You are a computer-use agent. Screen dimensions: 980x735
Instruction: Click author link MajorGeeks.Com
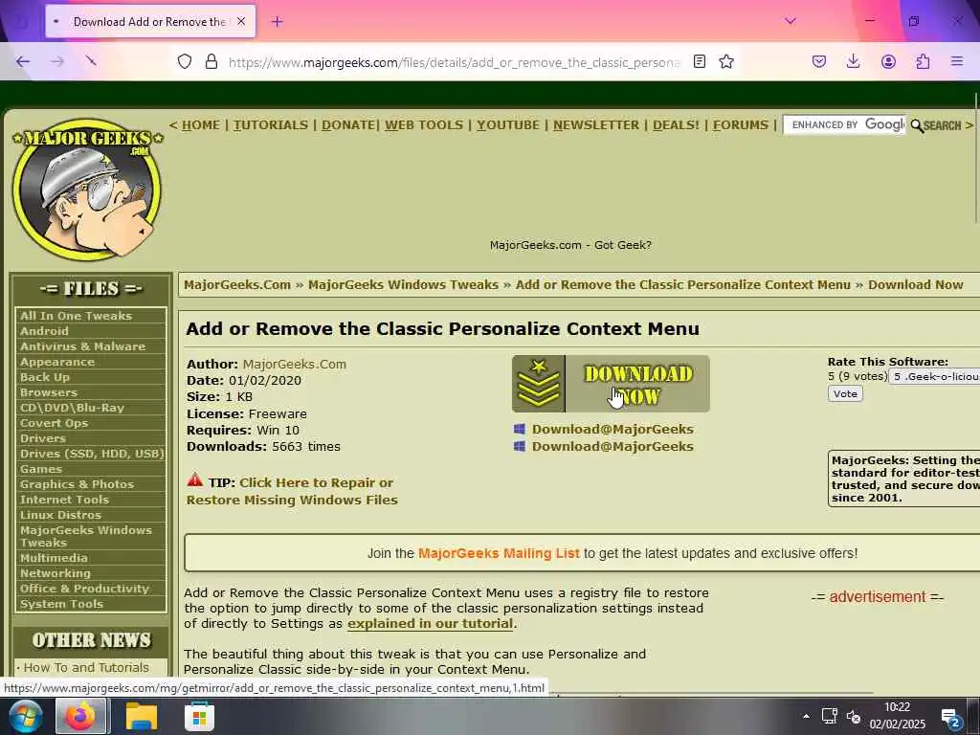pos(295,365)
